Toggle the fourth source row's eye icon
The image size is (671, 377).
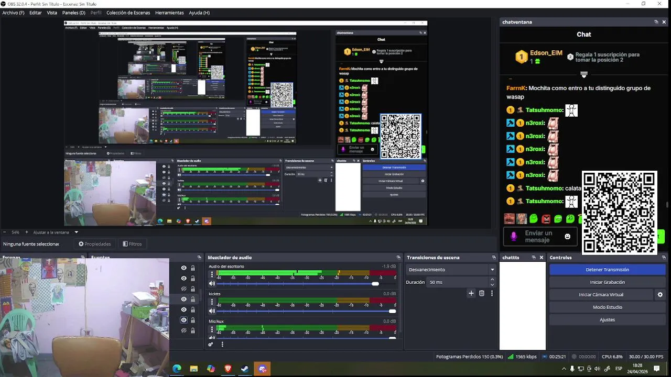tap(183, 299)
